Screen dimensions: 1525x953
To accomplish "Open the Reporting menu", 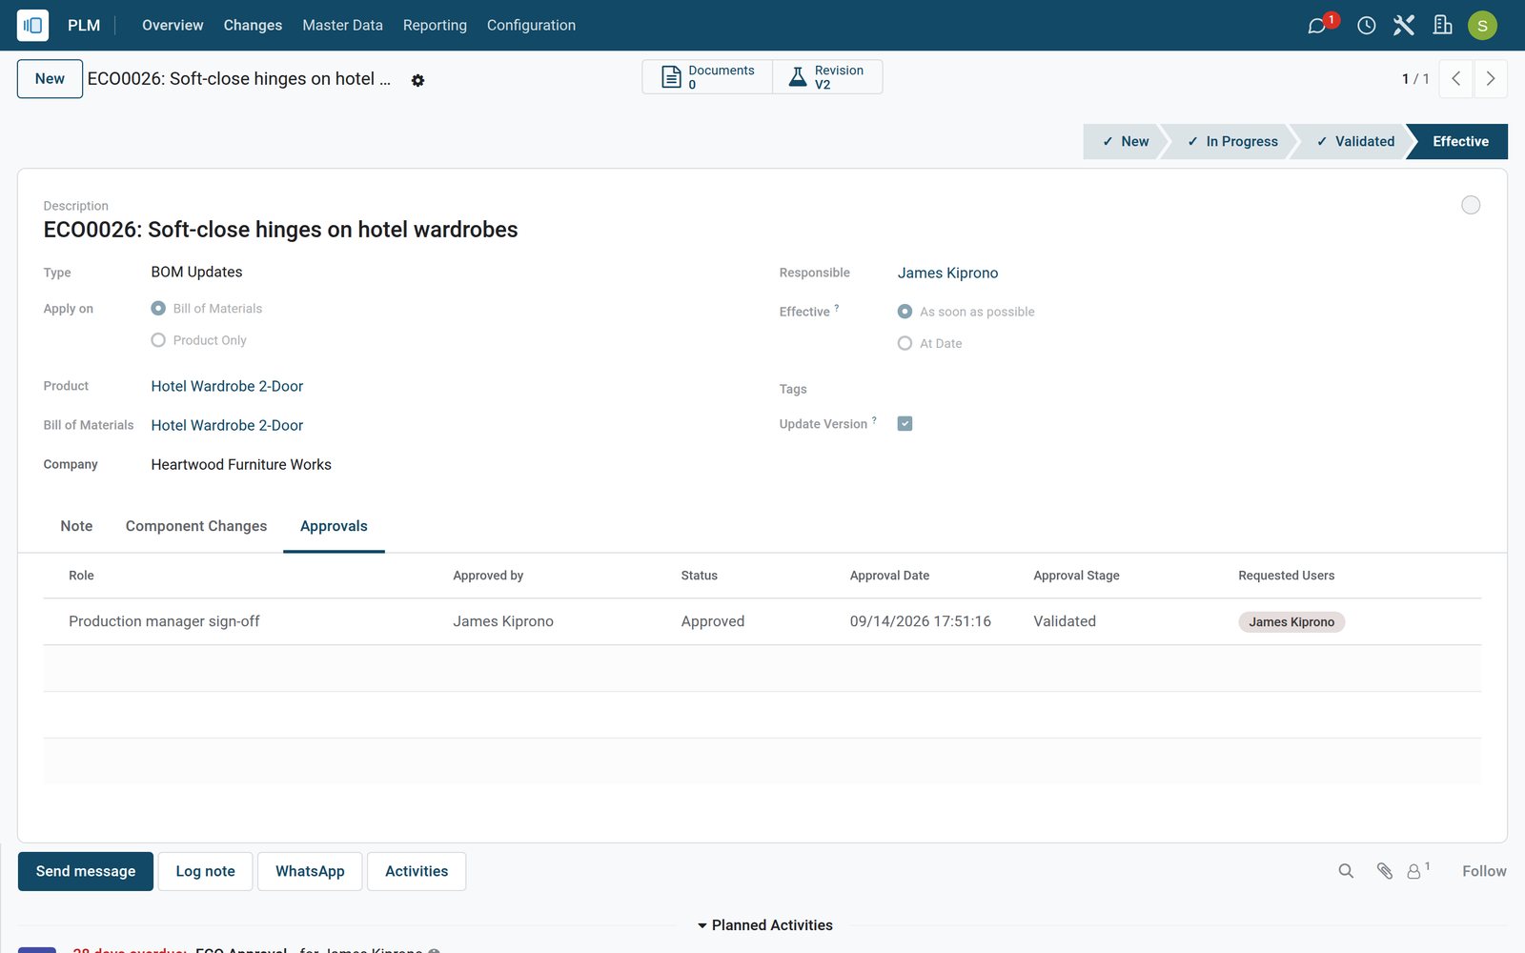I will click(435, 25).
